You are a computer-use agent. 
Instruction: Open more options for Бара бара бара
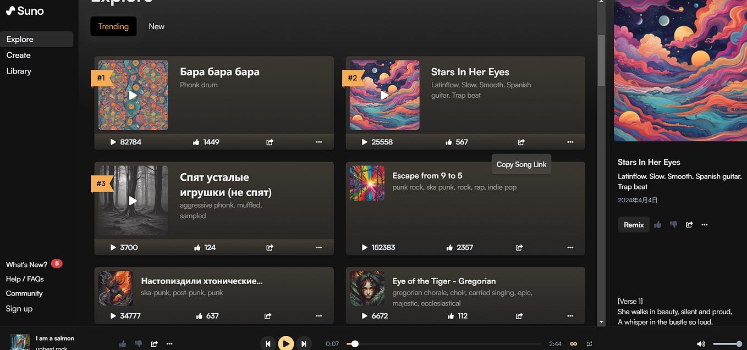318,142
